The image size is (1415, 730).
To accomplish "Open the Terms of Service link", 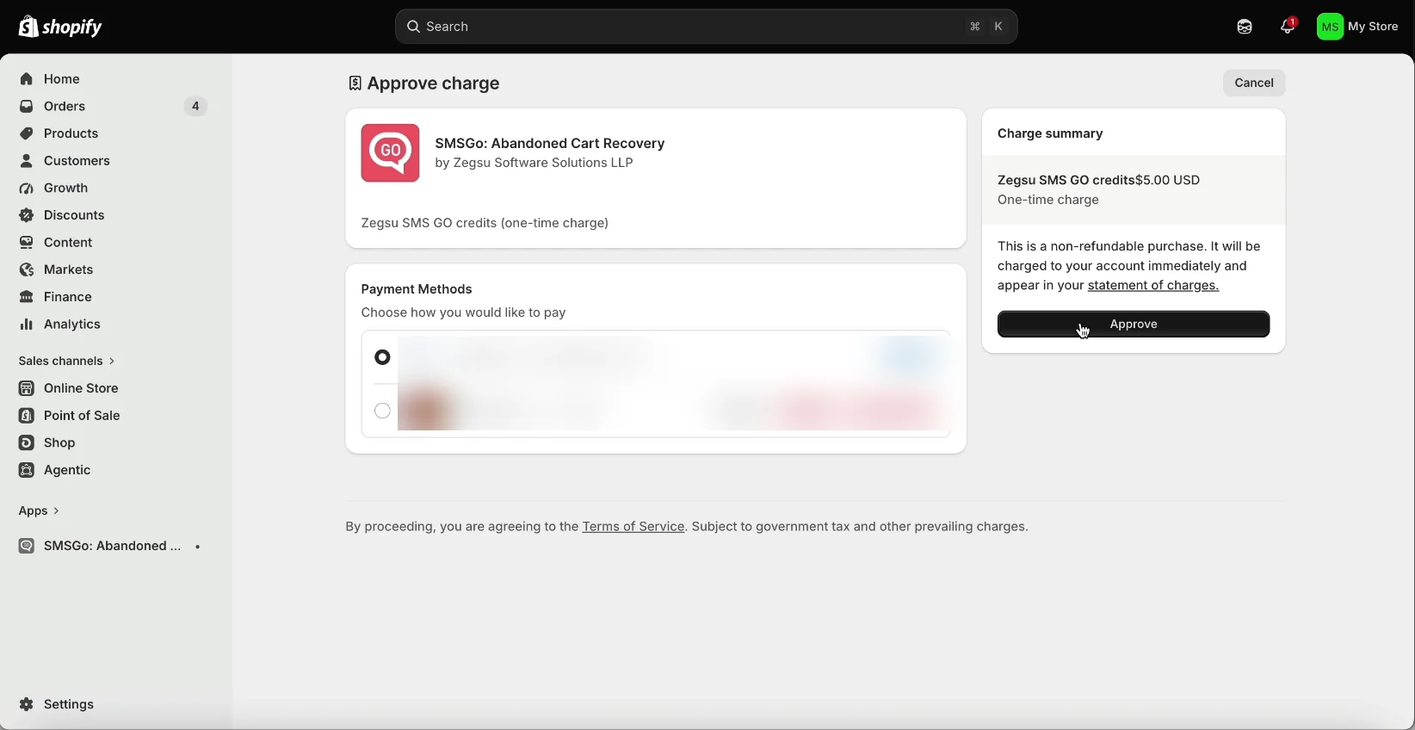I will tap(633, 527).
